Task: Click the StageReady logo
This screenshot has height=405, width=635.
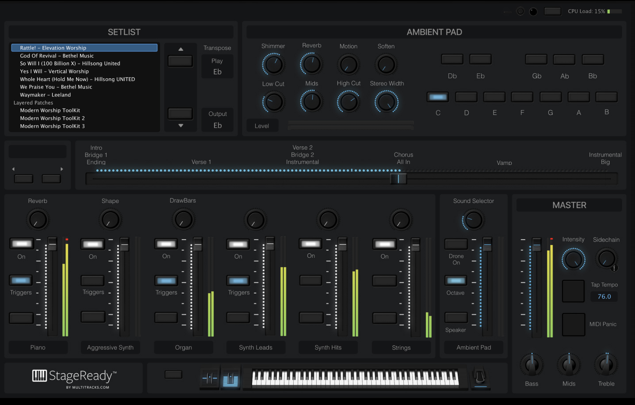Action: [x=73, y=377]
